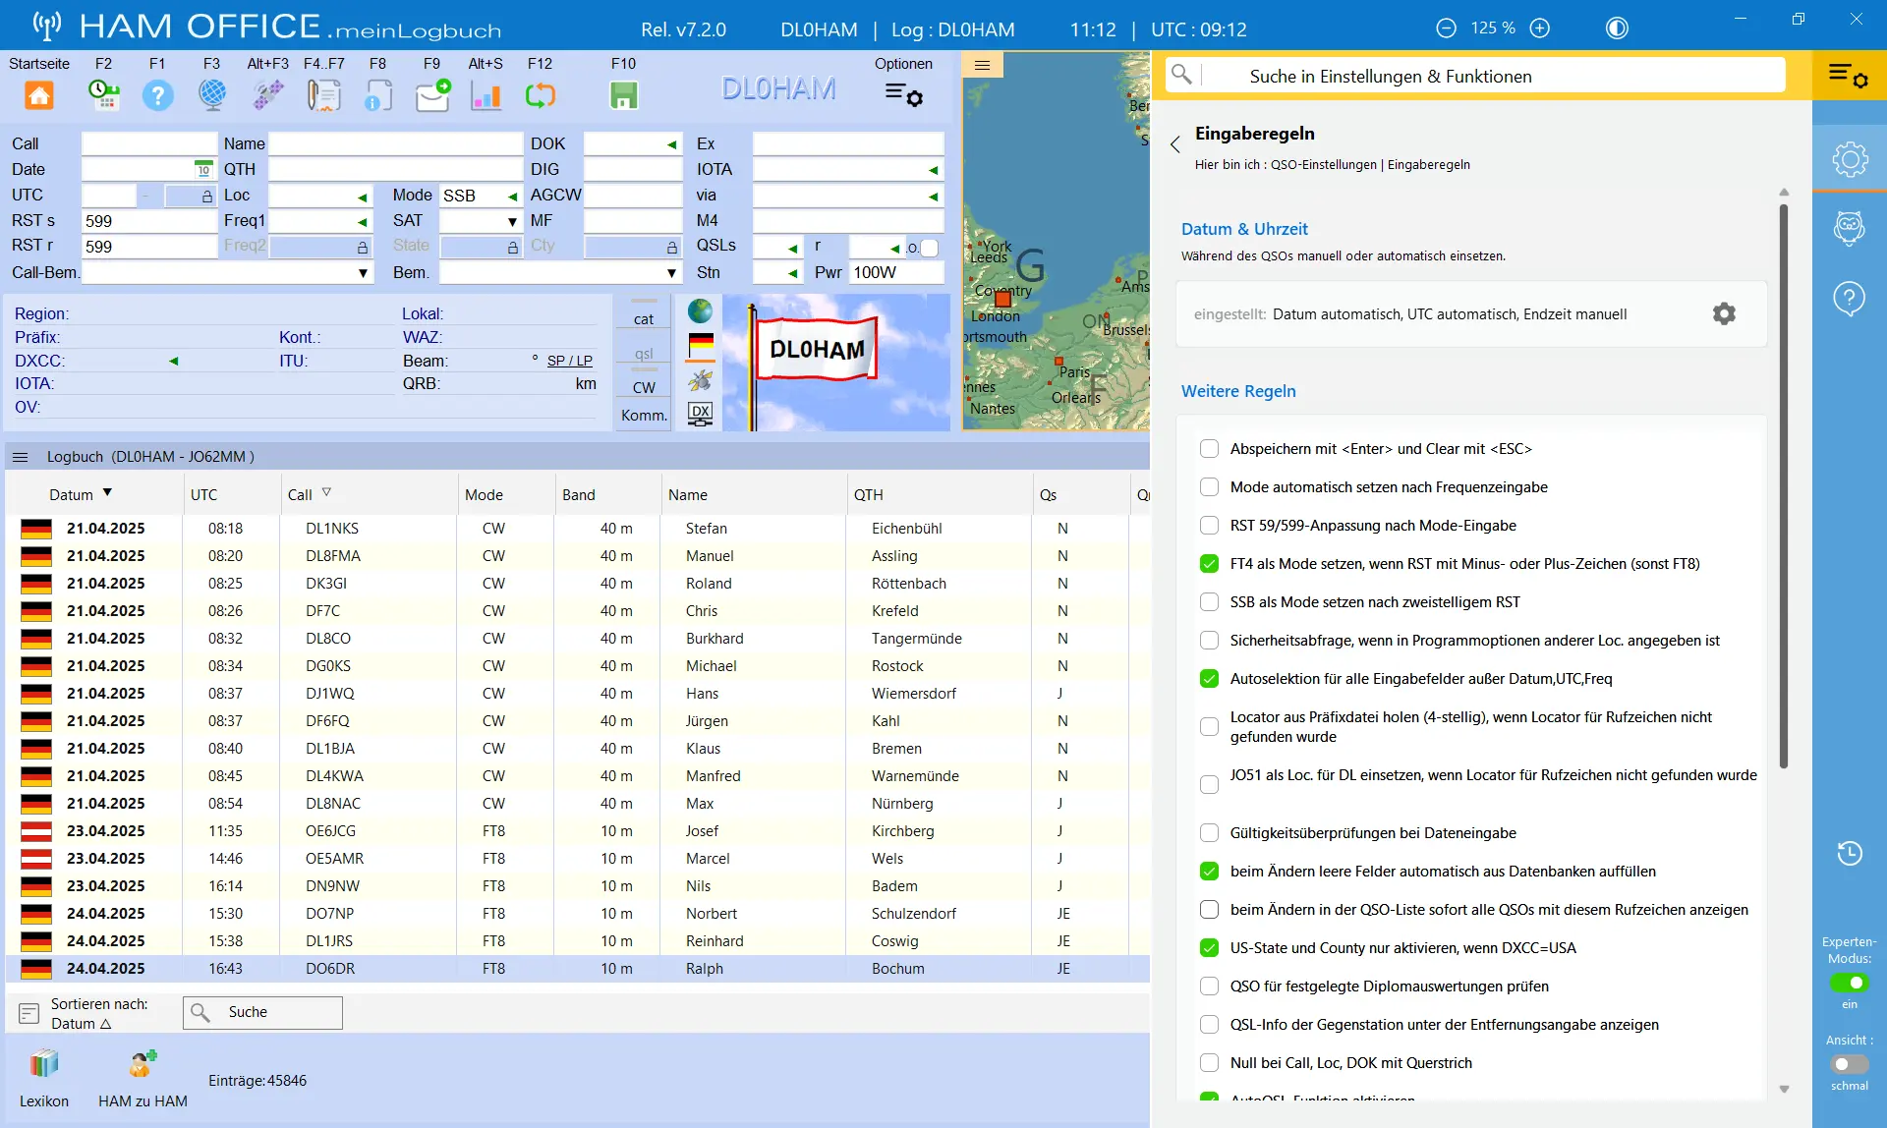The width and height of the screenshot is (1887, 1128).
Task: Open the SAT dropdown
Action: click(x=512, y=222)
